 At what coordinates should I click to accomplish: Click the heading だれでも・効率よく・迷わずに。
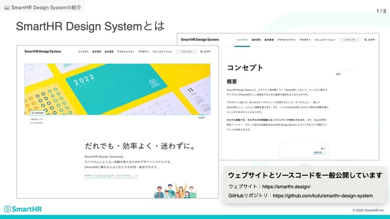click(x=140, y=146)
